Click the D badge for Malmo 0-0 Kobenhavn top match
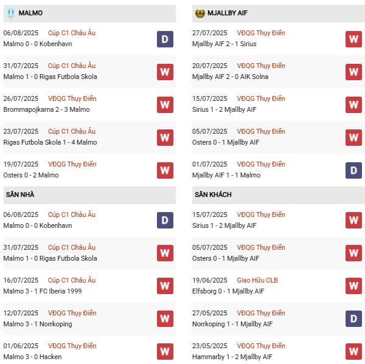Screen dimensions: 365x364 pos(165,39)
